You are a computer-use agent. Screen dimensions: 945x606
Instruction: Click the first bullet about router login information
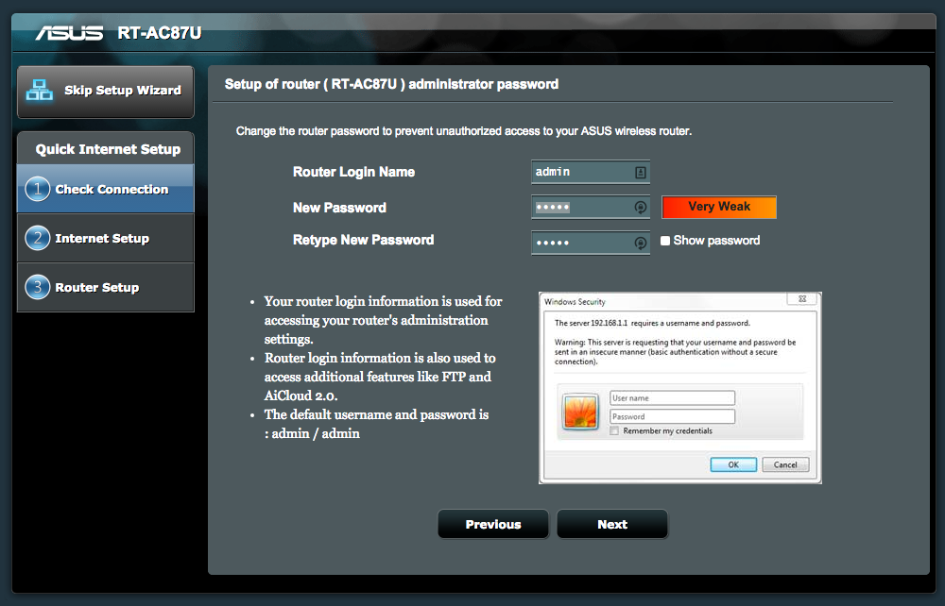[384, 320]
